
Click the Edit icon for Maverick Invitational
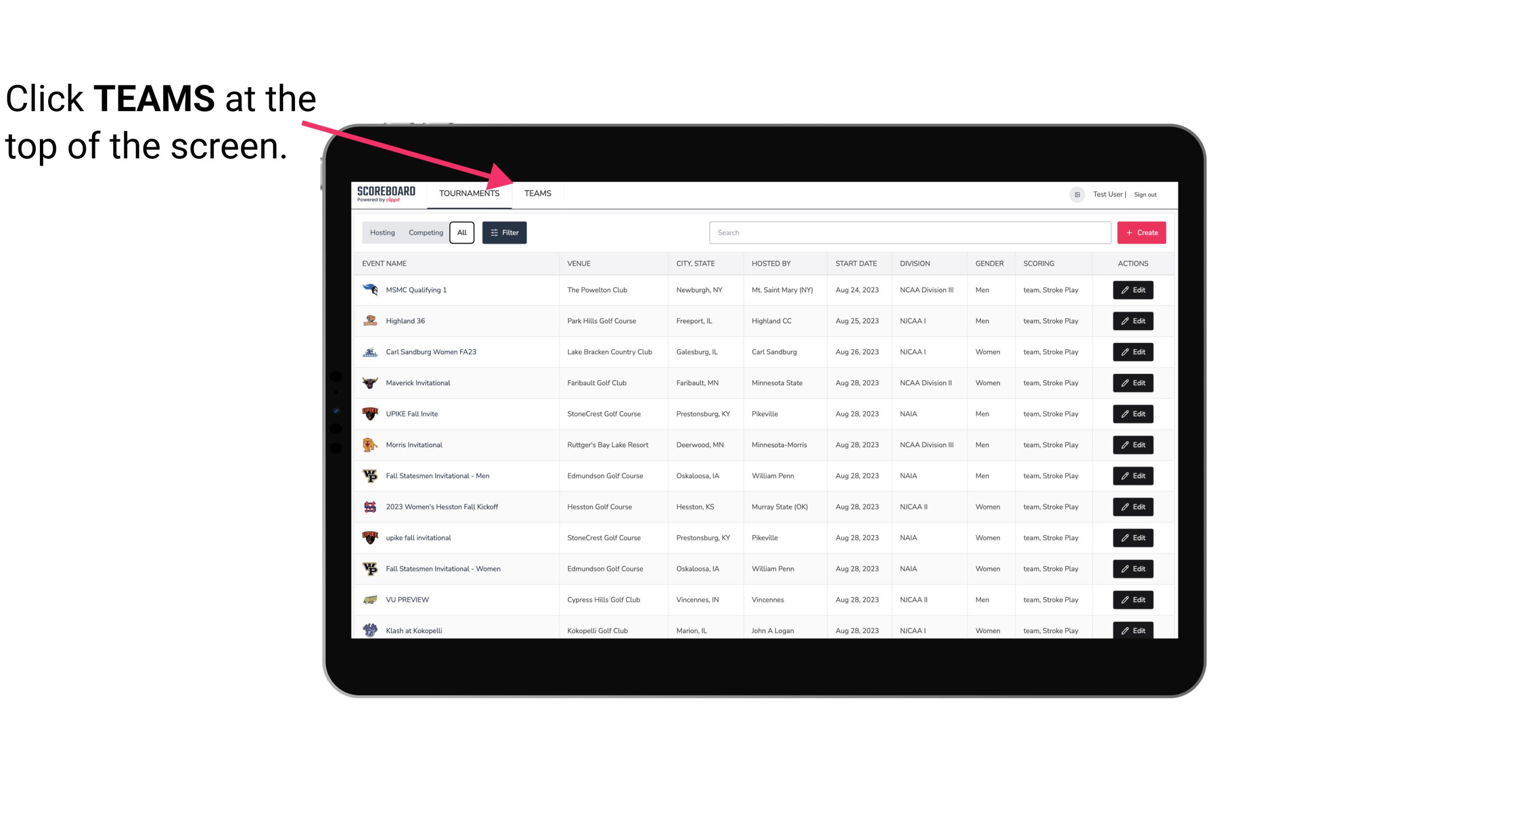point(1133,382)
